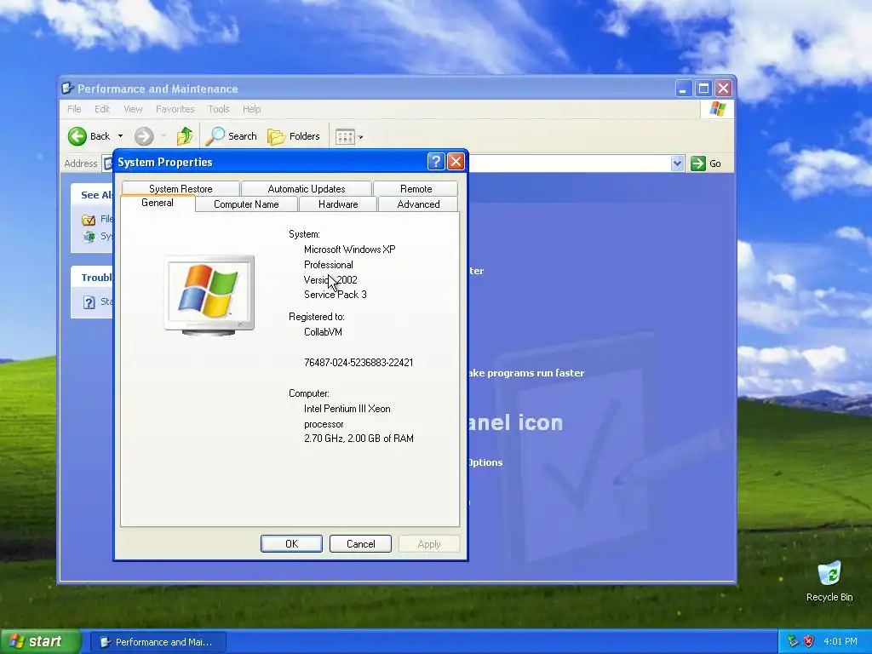Minimize the Performance and Maintenance window

(x=684, y=89)
